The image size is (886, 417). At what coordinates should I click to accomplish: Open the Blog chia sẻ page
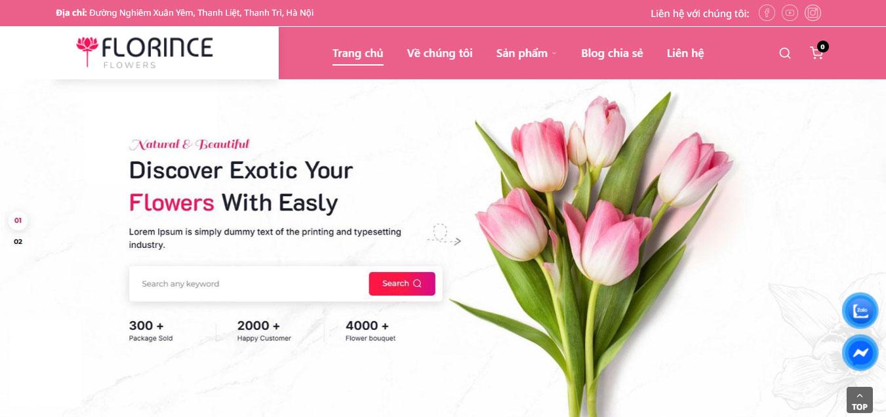(612, 53)
